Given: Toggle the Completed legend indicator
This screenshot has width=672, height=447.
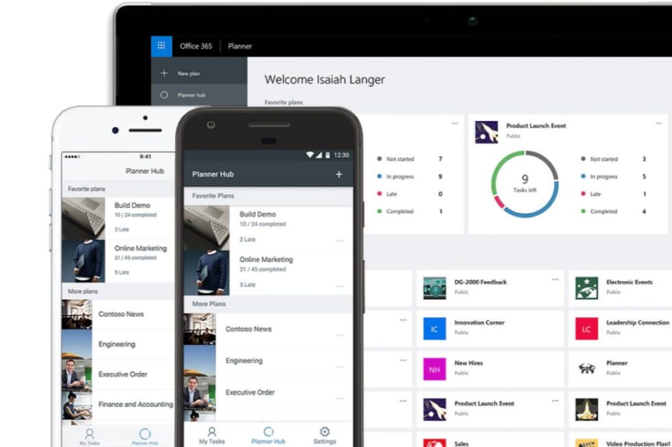Looking at the screenshot, I should coord(379,211).
